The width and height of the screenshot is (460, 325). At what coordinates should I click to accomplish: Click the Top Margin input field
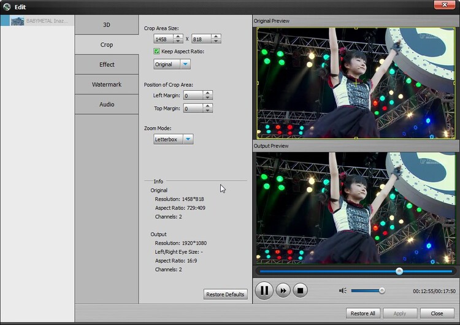point(193,109)
